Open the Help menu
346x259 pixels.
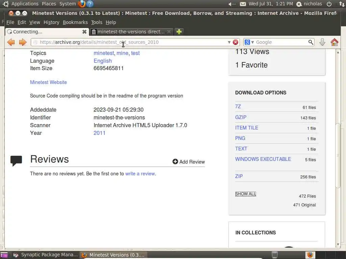[111, 22]
